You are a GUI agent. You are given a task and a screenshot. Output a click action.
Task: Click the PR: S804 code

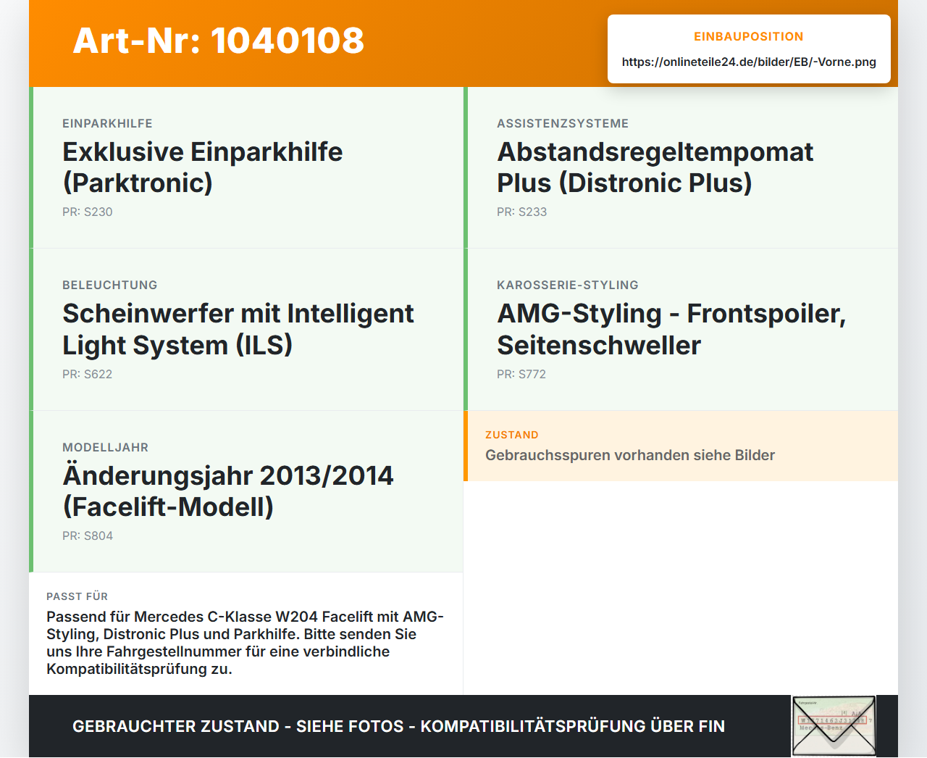coord(88,536)
